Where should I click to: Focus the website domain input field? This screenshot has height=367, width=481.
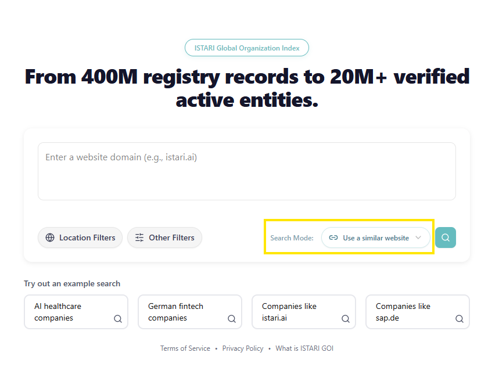coord(246,171)
